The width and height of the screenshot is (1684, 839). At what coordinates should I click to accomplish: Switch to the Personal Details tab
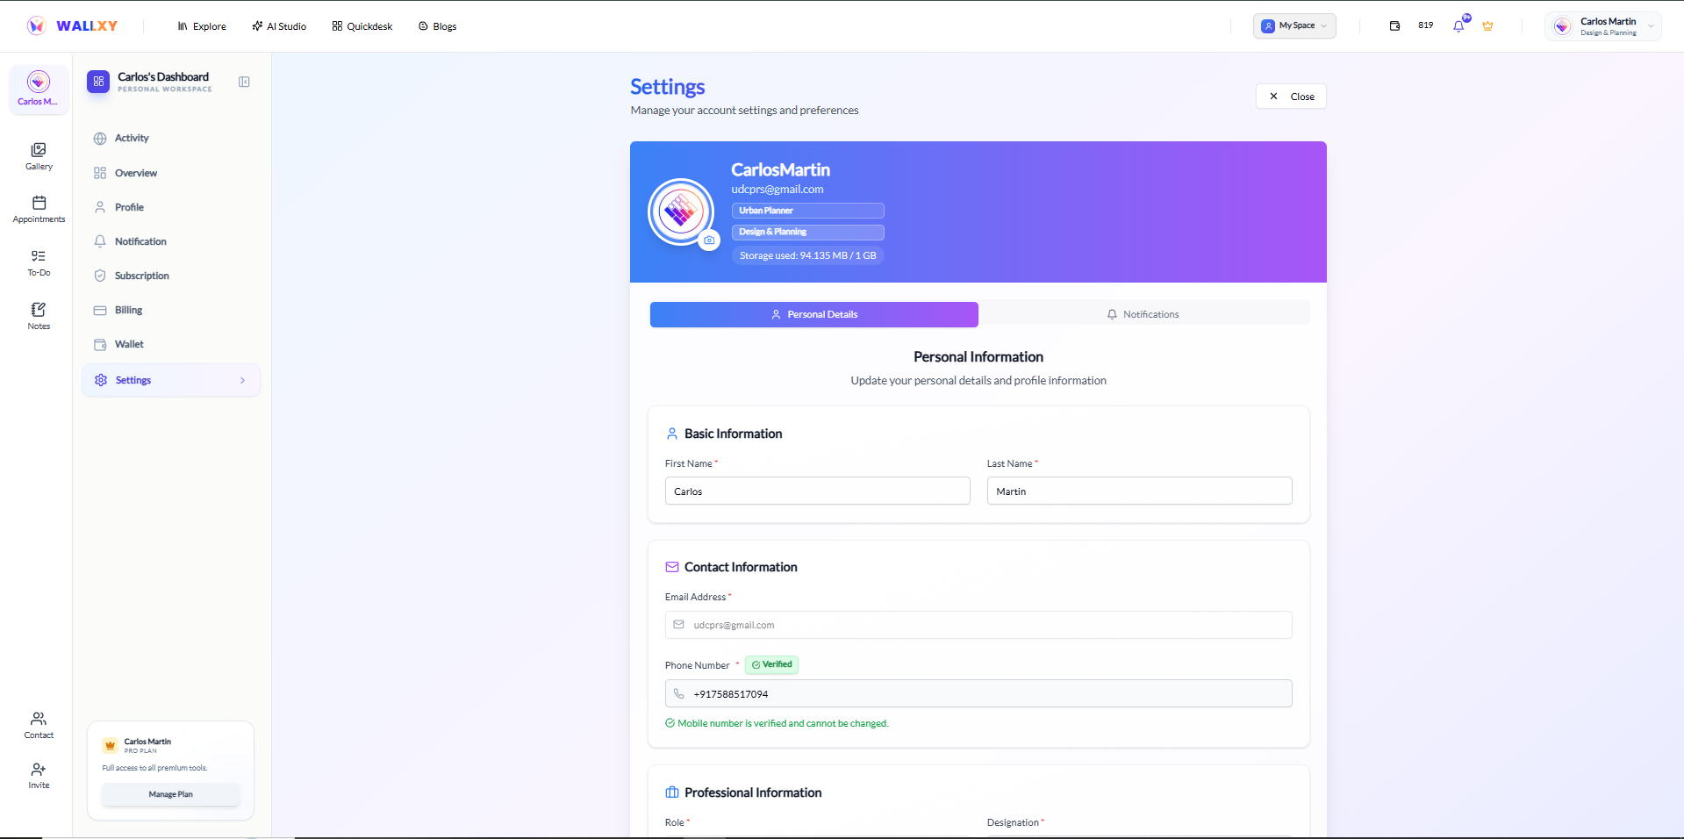pos(813,314)
